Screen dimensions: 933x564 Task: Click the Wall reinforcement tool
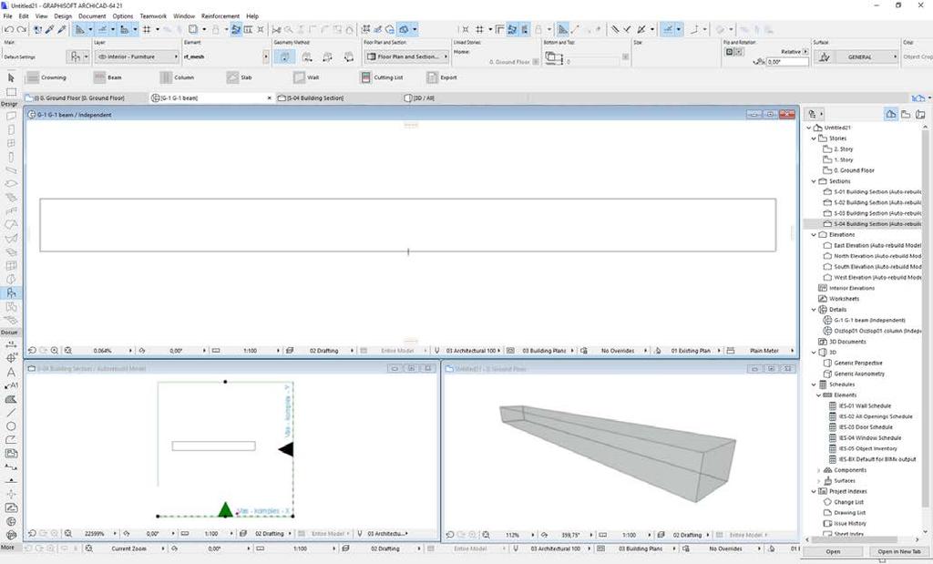pyautogui.click(x=306, y=77)
